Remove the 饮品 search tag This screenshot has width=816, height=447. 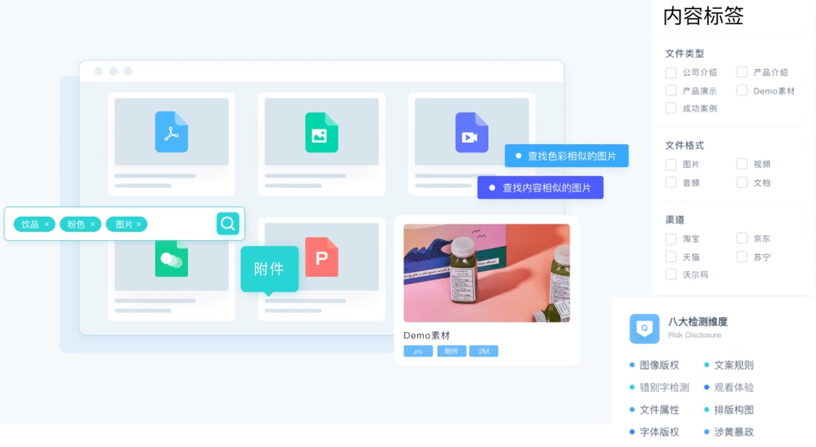(47, 224)
